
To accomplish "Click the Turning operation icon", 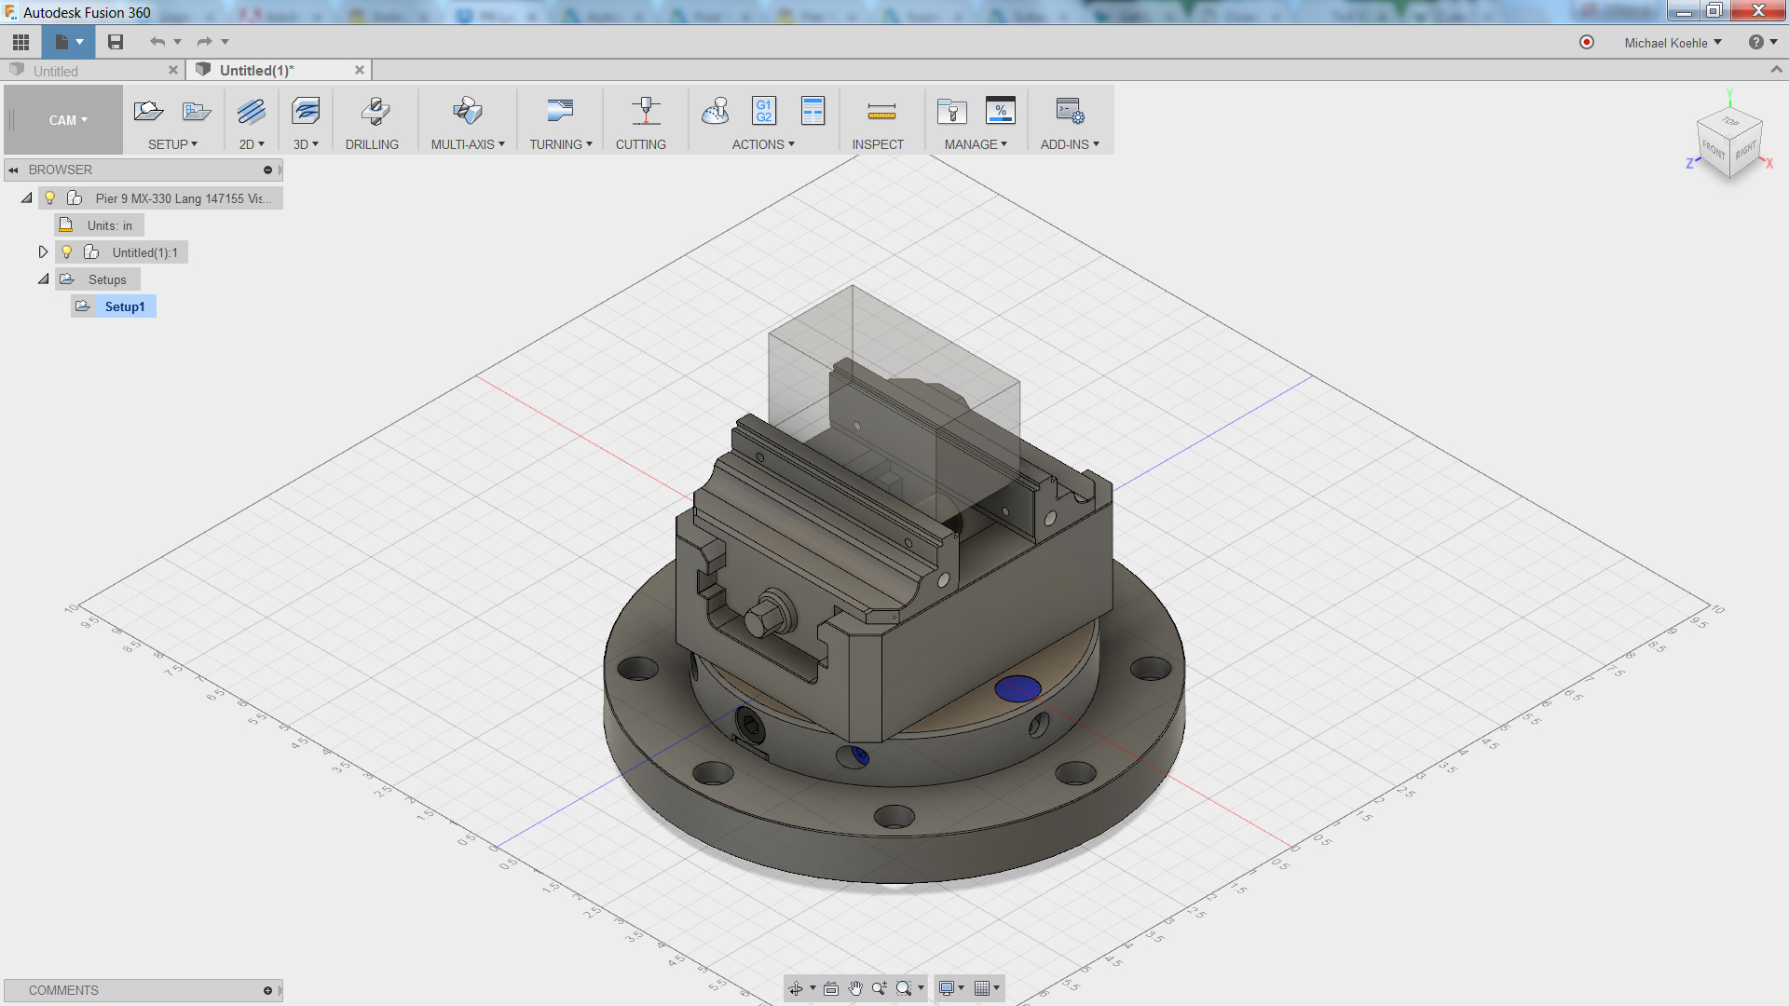I will (560, 112).
